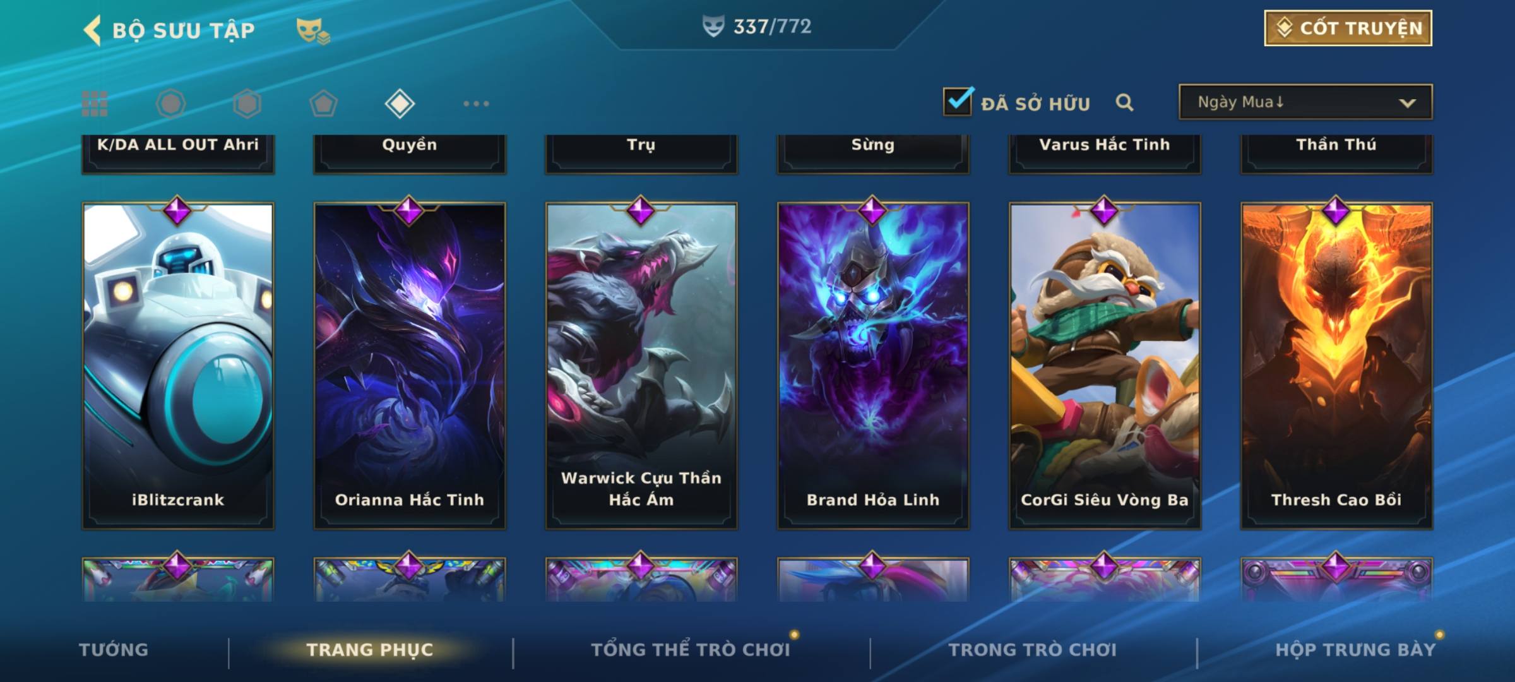
Task: Open the Hộp Trưng Bày tab
Action: point(1355,650)
